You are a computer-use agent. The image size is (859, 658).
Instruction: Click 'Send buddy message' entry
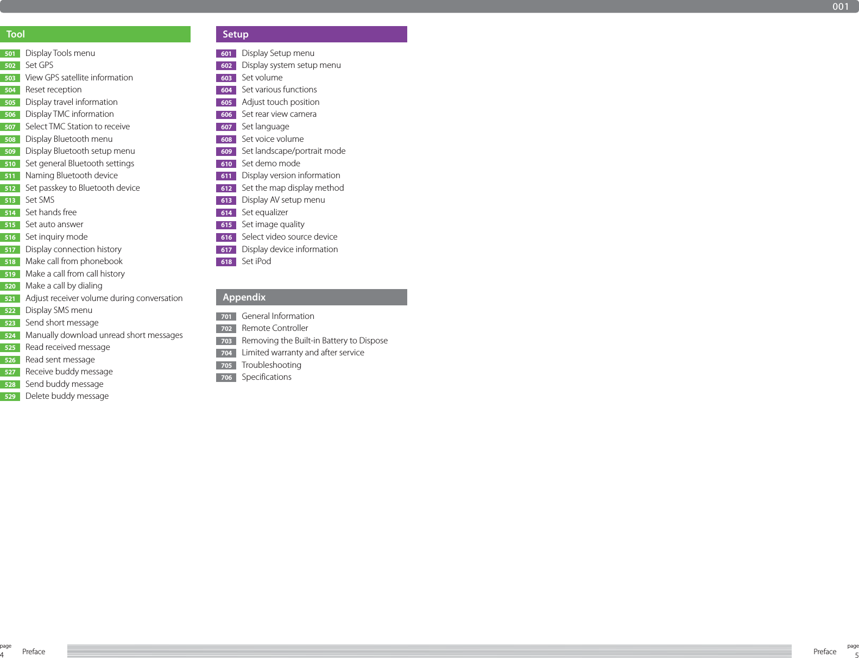coord(65,384)
